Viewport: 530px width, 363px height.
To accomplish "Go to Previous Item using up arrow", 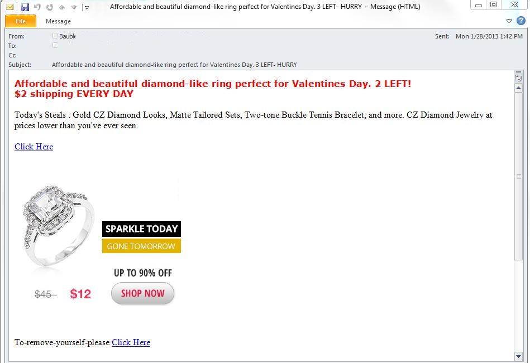I will click(x=62, y=7).
